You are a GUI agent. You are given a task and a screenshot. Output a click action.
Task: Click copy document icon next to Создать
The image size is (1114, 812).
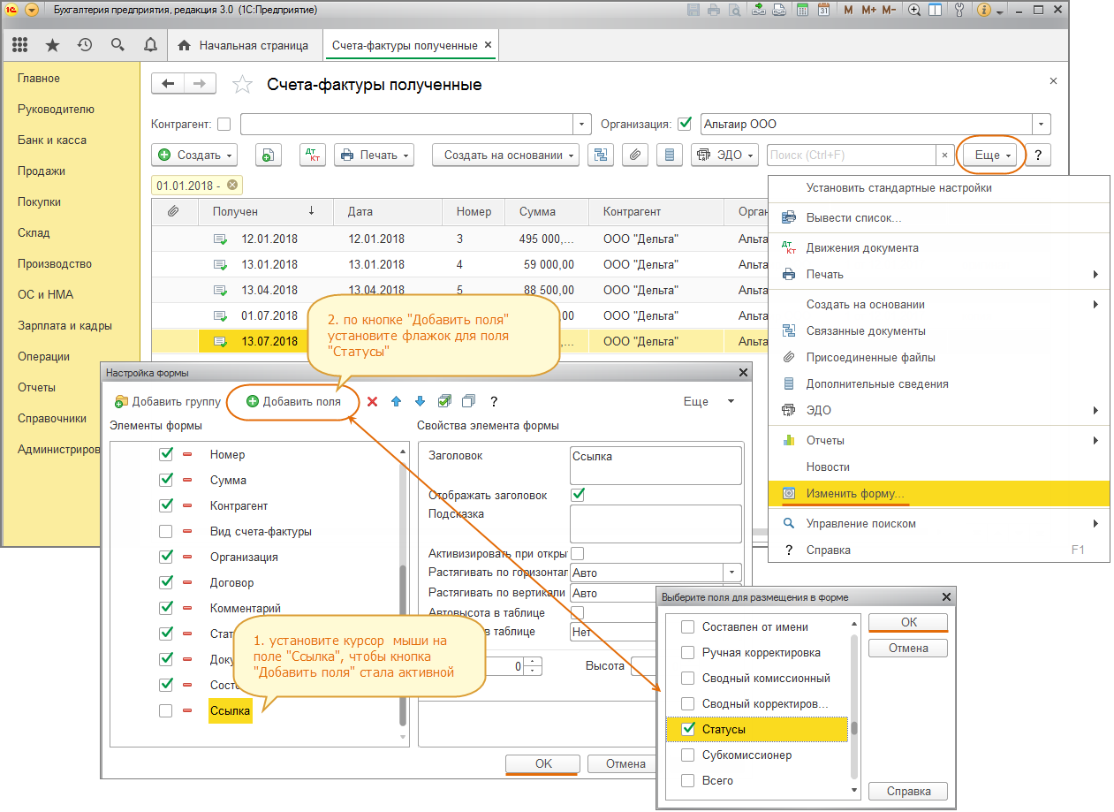[269, 155]
